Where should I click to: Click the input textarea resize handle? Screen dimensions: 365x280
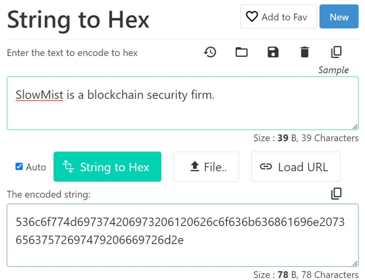(x=355, y=127)
